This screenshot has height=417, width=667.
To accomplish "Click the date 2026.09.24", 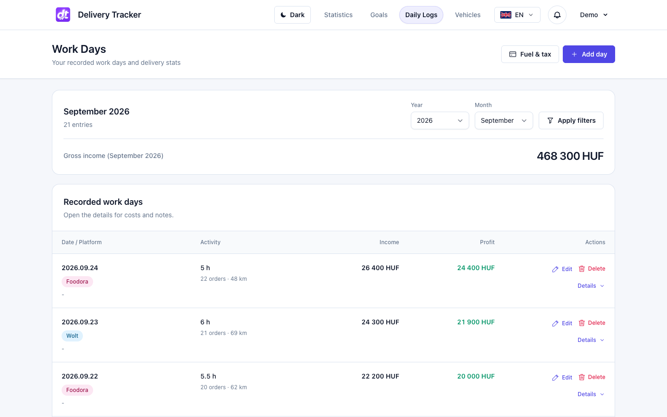I will coord(80,268).
